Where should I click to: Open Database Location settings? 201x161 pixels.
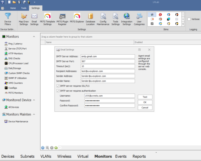pyautogui.click(x=90, y=19)
